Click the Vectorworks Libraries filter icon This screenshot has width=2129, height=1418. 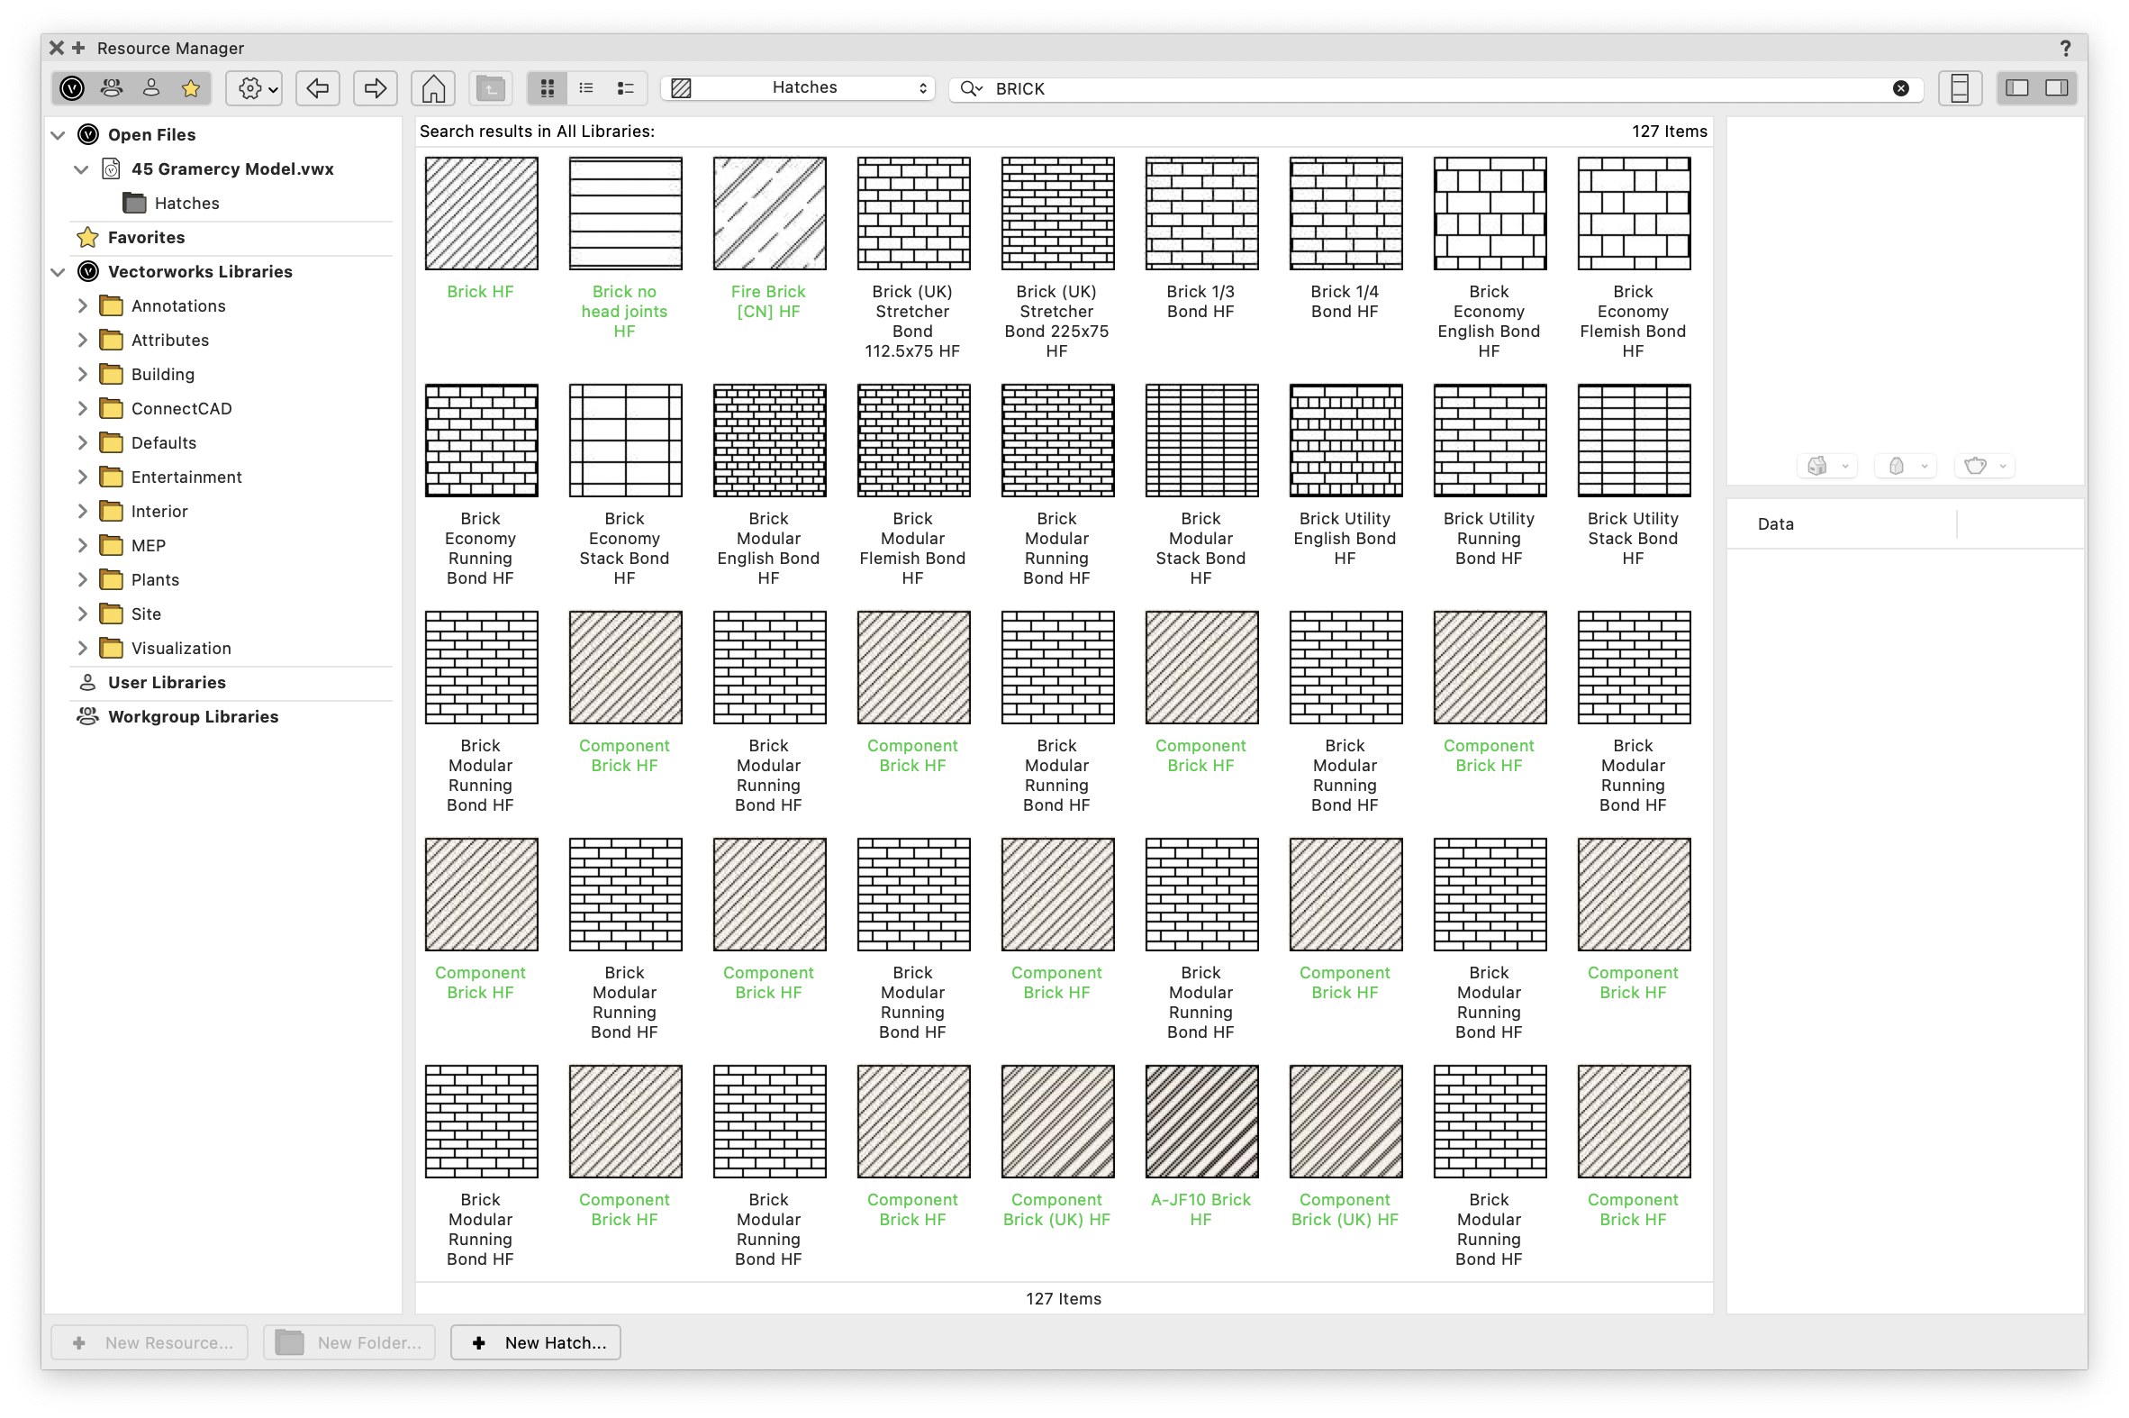tap(72, 87)
